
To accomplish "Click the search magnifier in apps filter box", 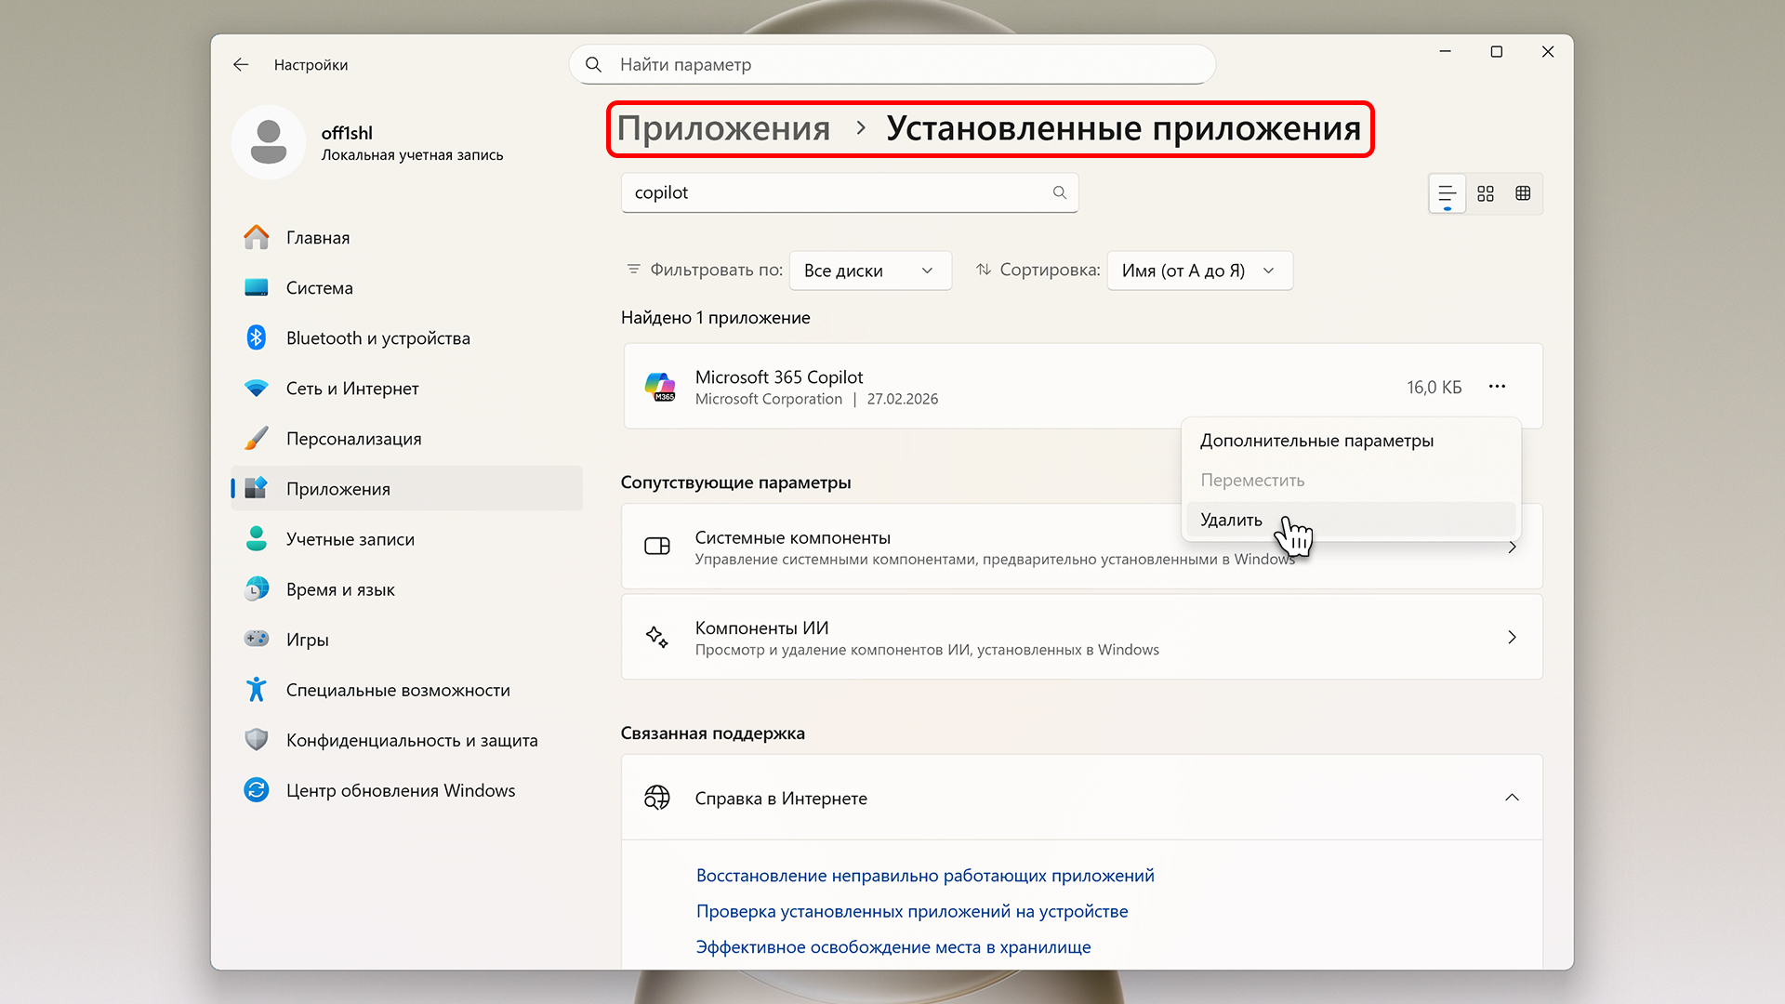I will click(x=1059, y=192).
